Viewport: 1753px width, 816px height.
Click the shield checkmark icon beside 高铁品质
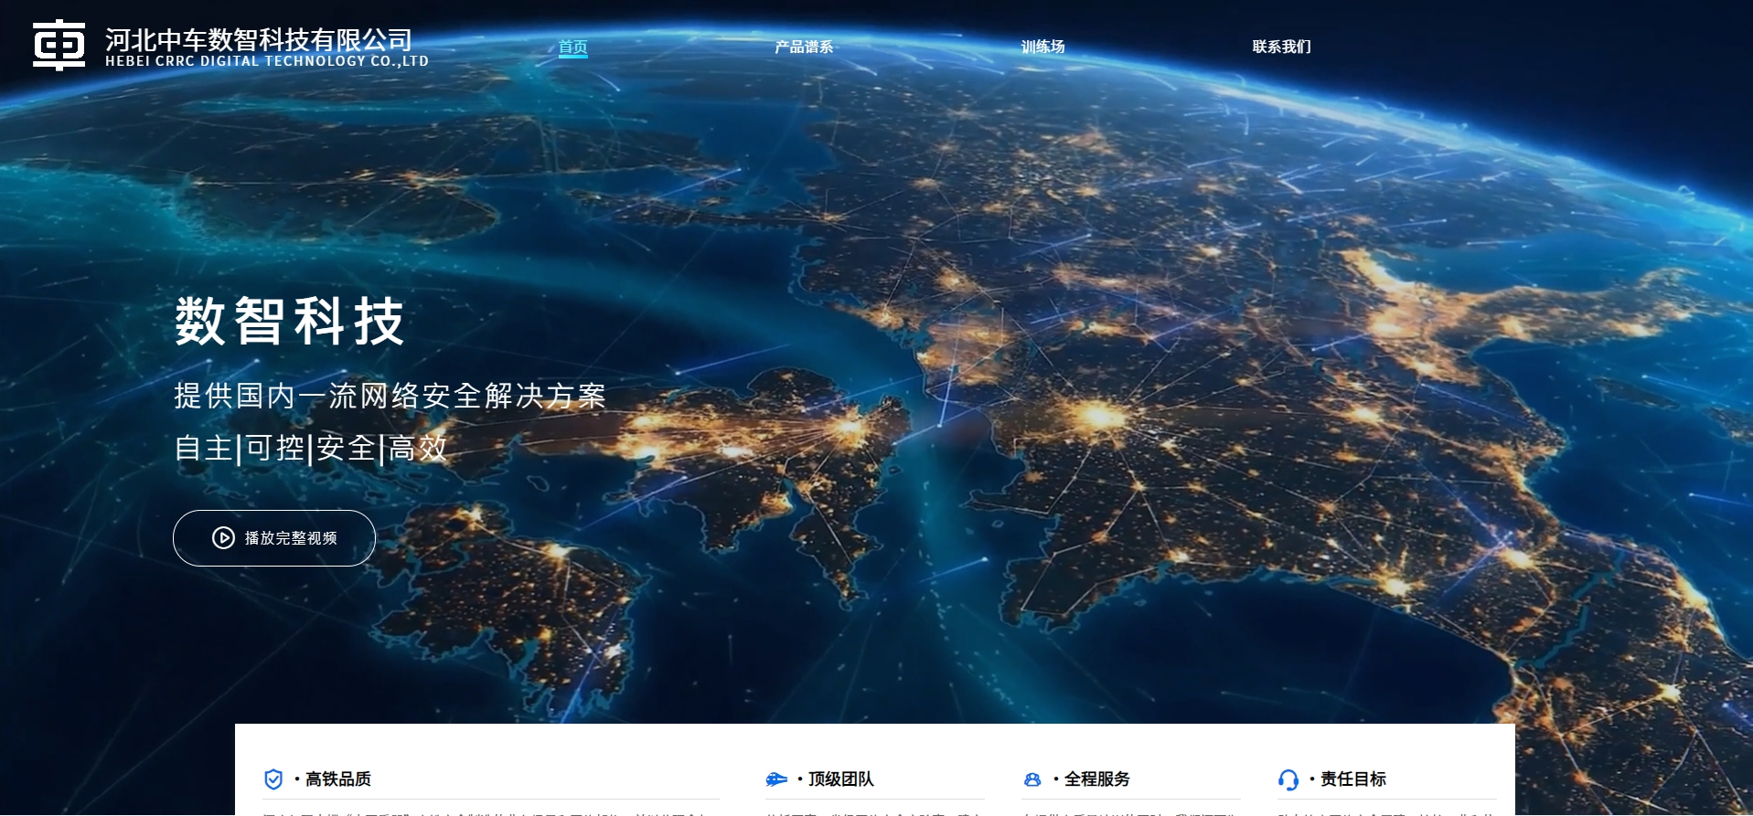273,779
